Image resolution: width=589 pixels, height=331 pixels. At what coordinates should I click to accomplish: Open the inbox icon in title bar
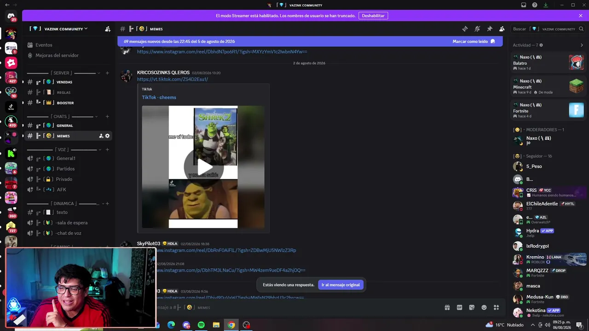coord(524,5)
